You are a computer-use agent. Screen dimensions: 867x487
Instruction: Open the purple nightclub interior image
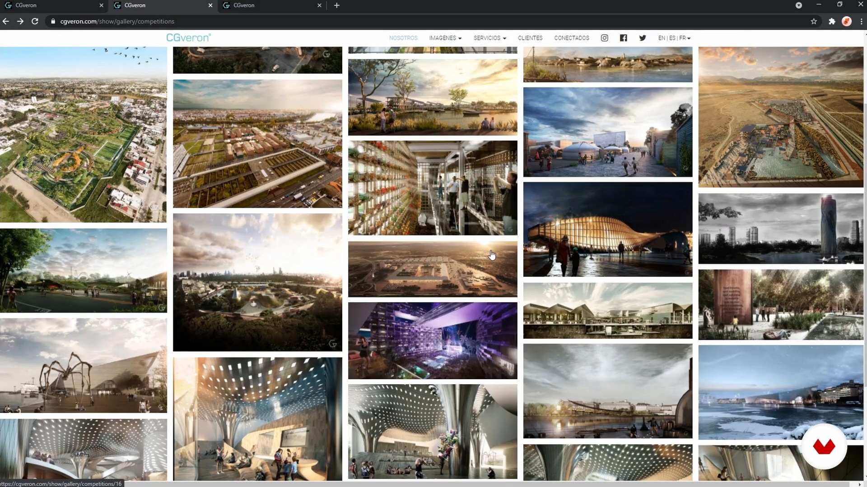coord(433,341)
